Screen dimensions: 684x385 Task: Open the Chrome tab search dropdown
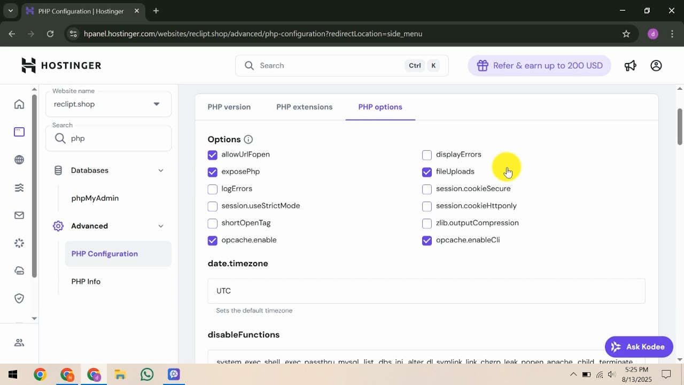10,11
